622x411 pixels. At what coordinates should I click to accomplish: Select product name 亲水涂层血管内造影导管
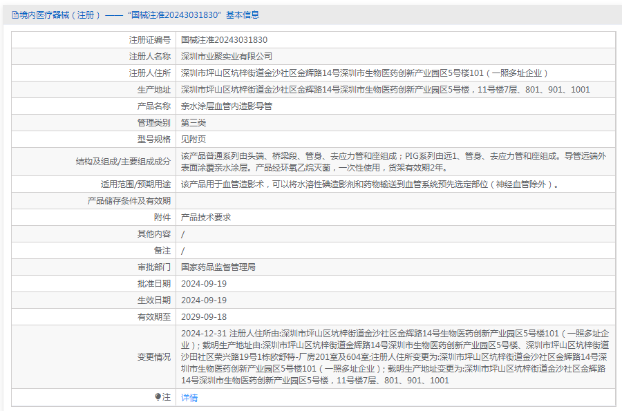(x=227, y=106)
